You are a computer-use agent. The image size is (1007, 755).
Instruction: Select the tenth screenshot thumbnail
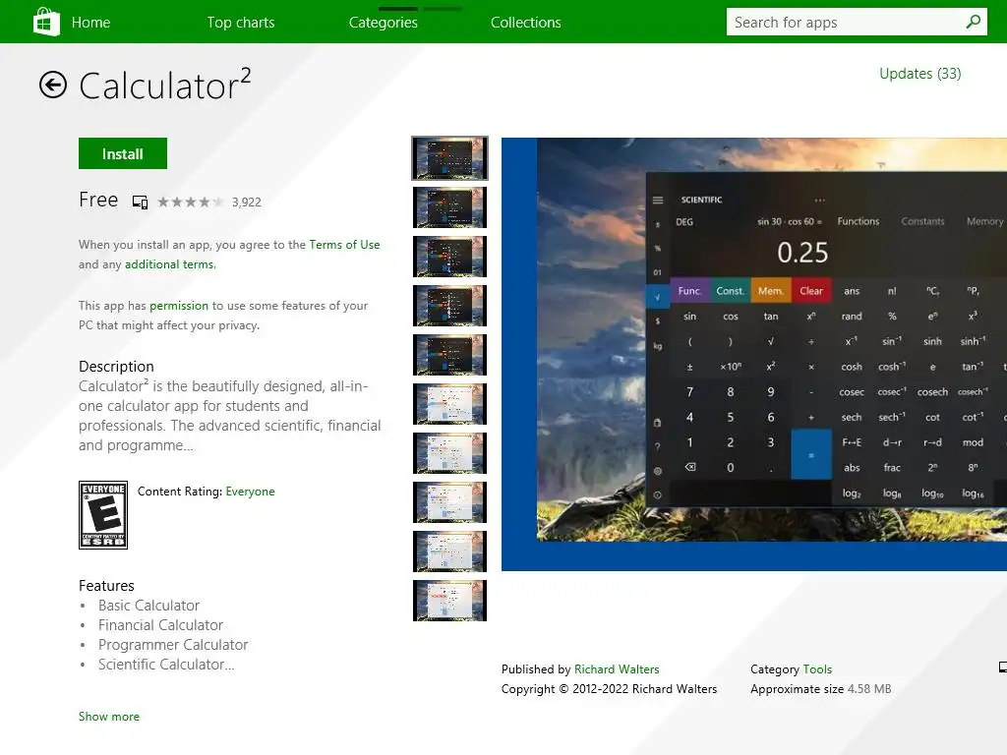pos(449,601)
